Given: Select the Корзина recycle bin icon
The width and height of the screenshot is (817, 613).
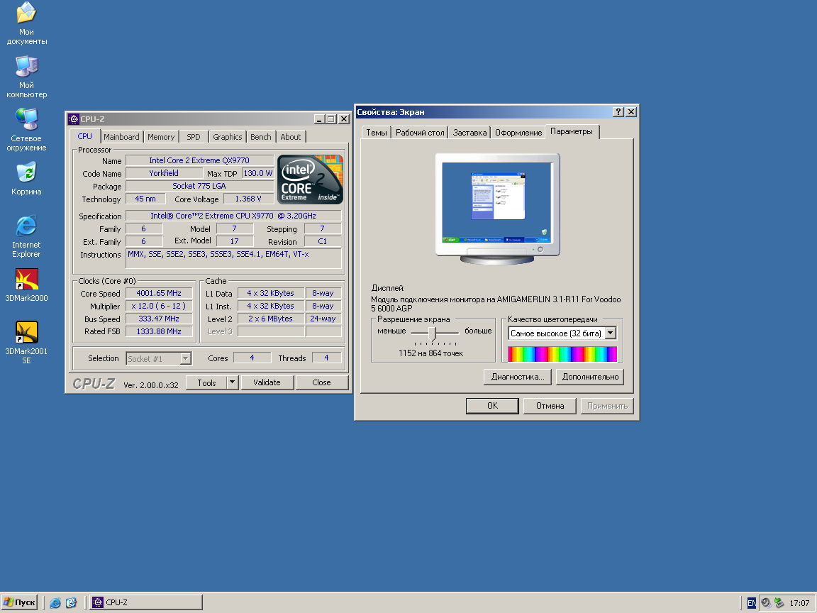Looking at the screenshot, I should point(26,178).
